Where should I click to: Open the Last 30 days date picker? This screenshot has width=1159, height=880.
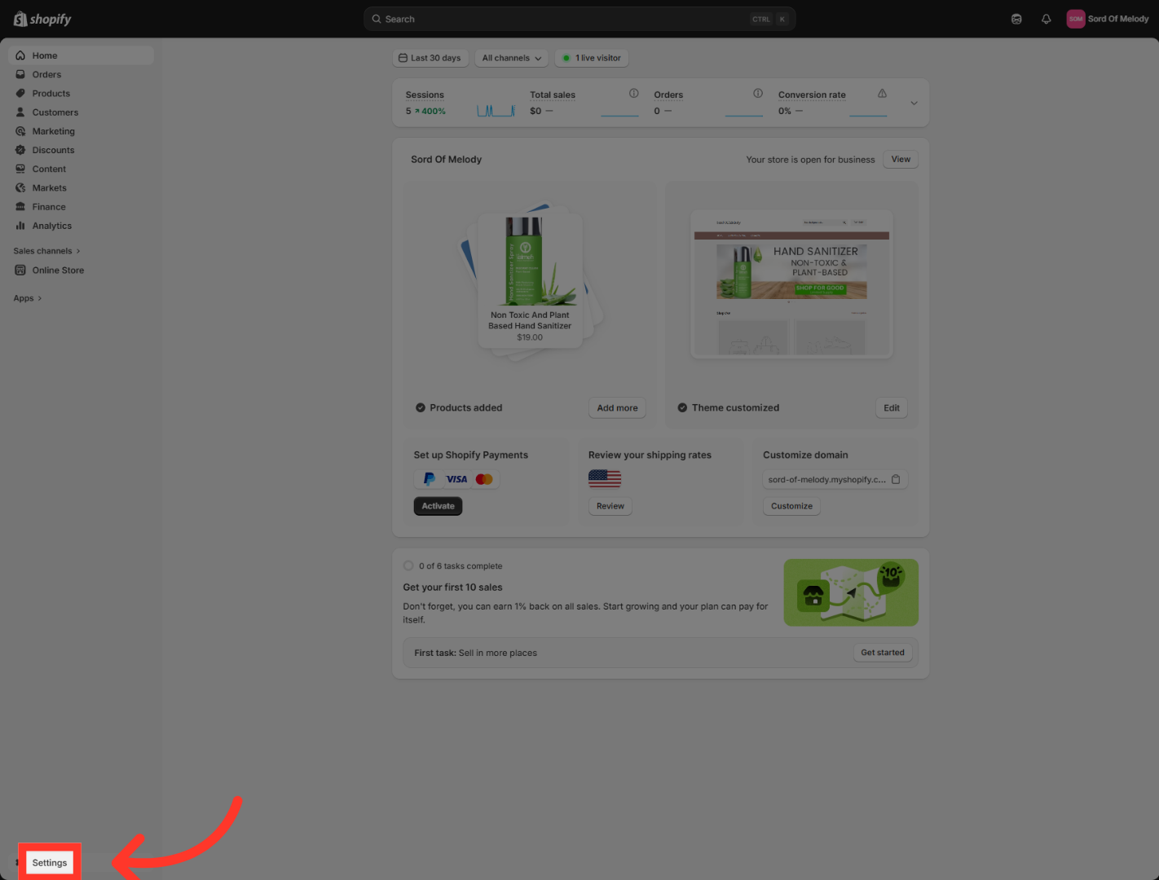[x=430, y=58]
